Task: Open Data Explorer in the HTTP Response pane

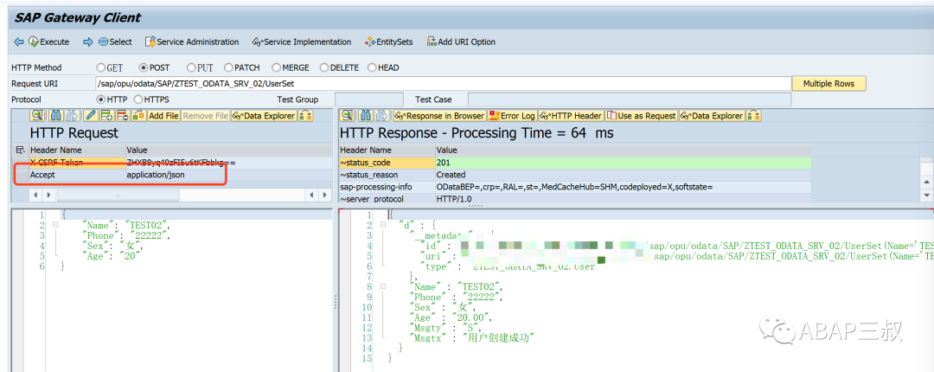Action: tap(712, 116)
